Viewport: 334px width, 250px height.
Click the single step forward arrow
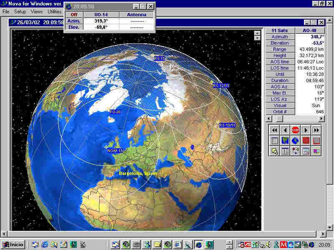point(306,130)
